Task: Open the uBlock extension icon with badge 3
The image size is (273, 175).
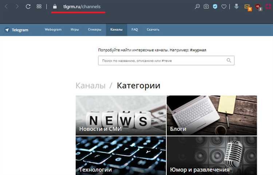Action: point(258,7)
